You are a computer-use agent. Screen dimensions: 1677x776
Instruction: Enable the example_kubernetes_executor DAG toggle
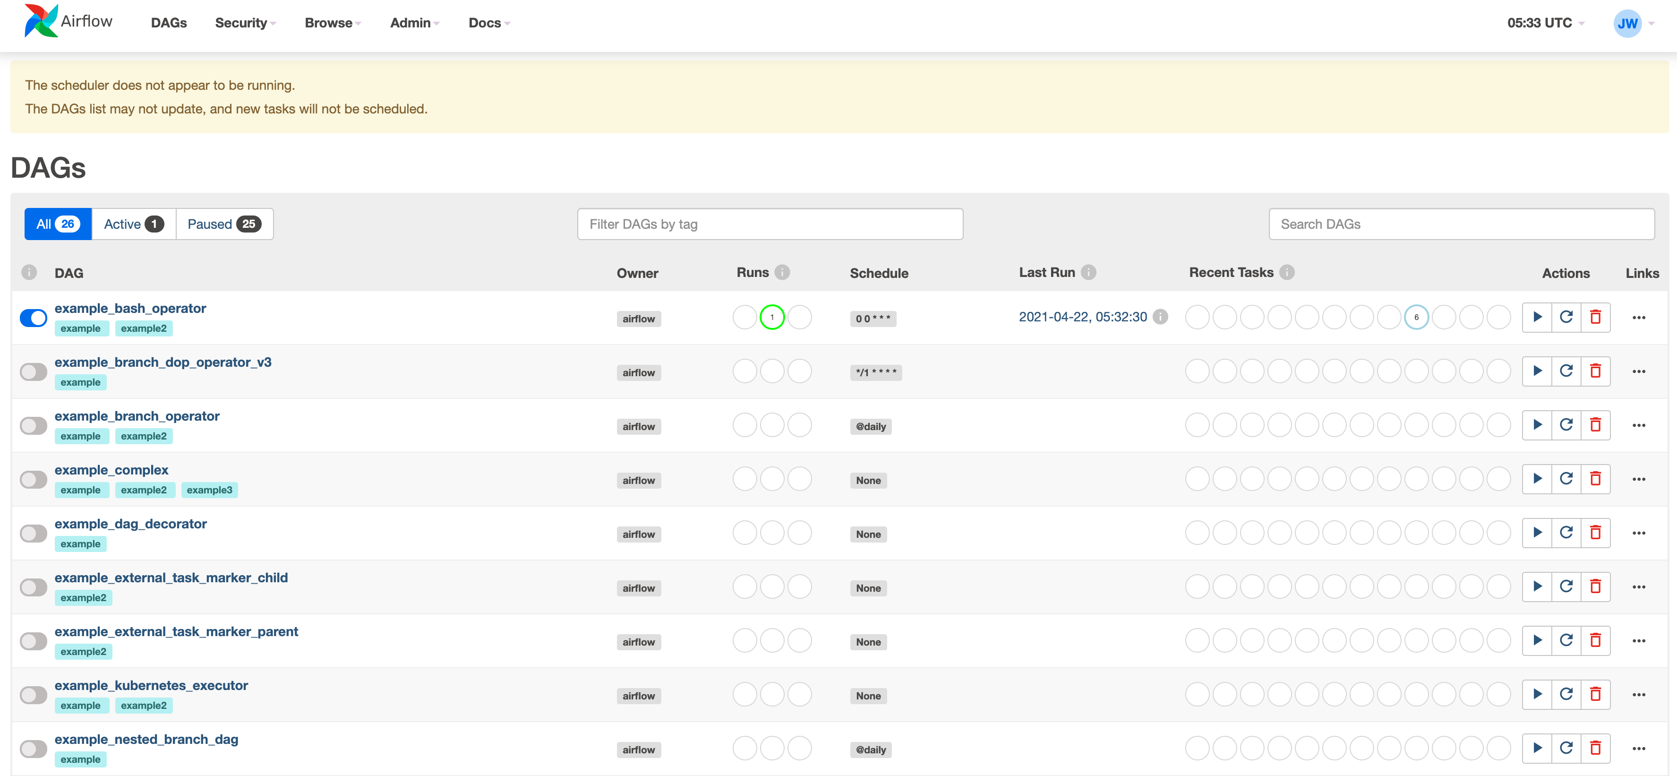33,695
